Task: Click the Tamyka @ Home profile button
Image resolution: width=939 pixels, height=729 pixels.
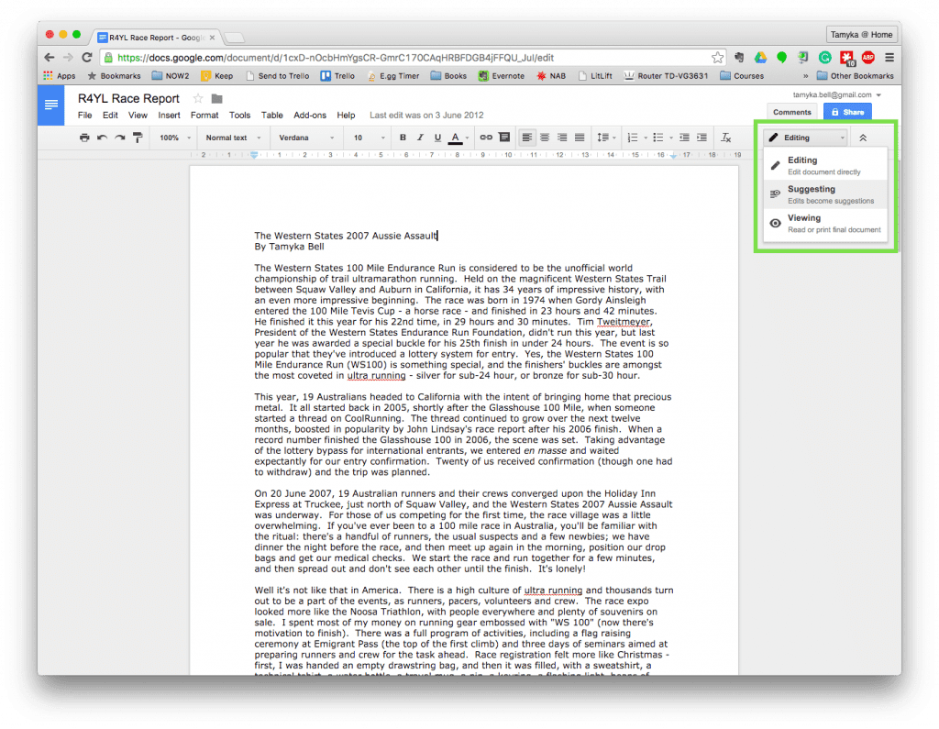Action: pos(862,35)
